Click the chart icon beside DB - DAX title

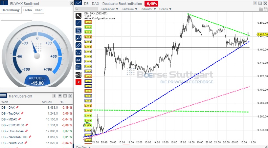click(78, 3)
